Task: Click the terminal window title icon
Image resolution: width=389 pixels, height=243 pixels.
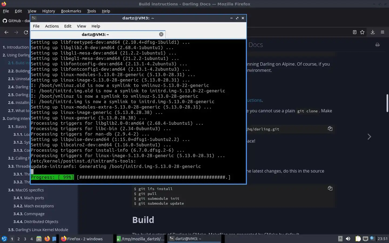Action: coord(34,18)
